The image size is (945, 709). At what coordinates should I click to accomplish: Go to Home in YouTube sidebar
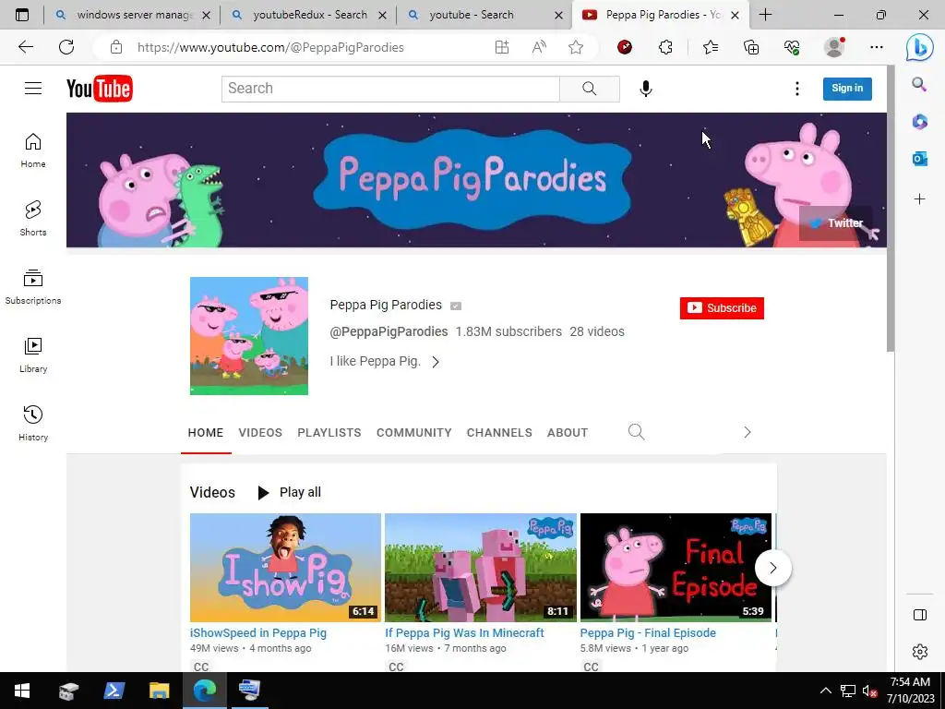click(33, 150)
